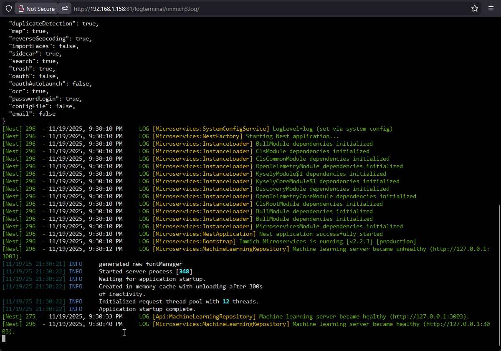This screenshot has width=501, height=351.
Task: Click the [Api:MachineLearningRepository] log tag
Action: [204, 317]
